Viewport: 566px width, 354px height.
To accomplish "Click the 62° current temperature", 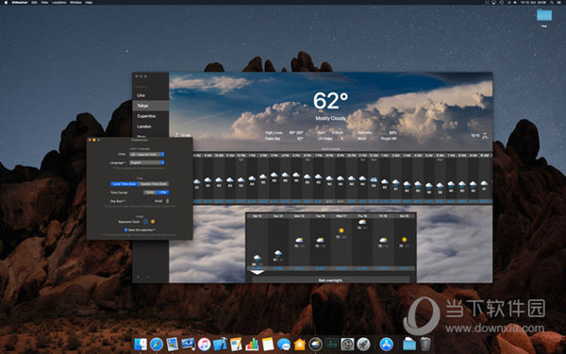I will [331, 101].
